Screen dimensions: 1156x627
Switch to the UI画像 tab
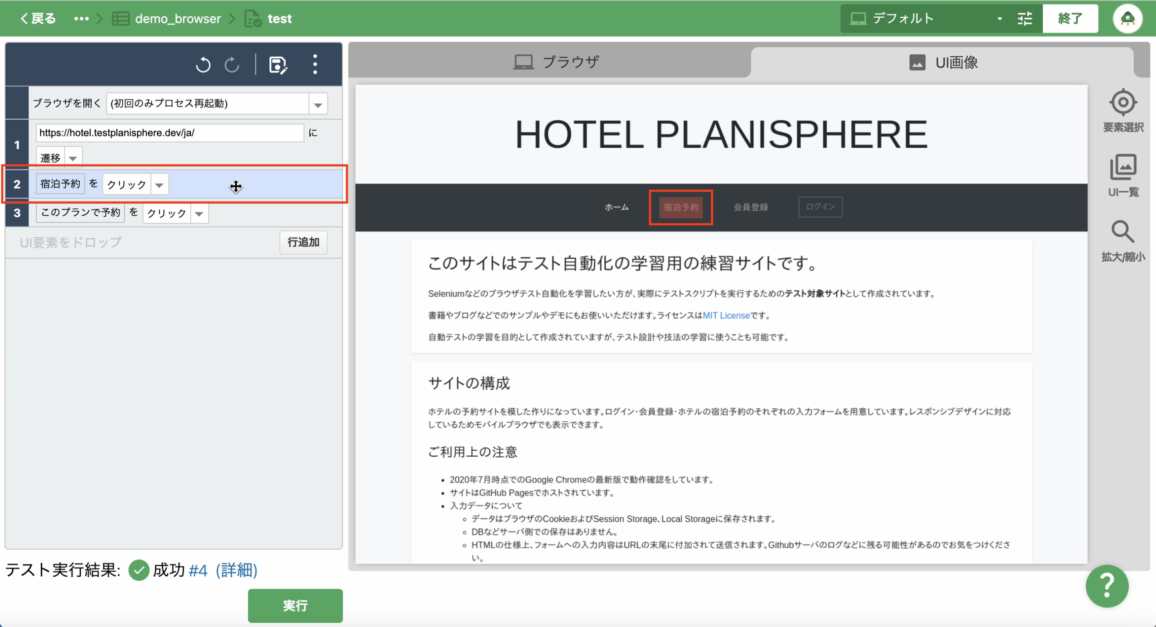point(944,63)
